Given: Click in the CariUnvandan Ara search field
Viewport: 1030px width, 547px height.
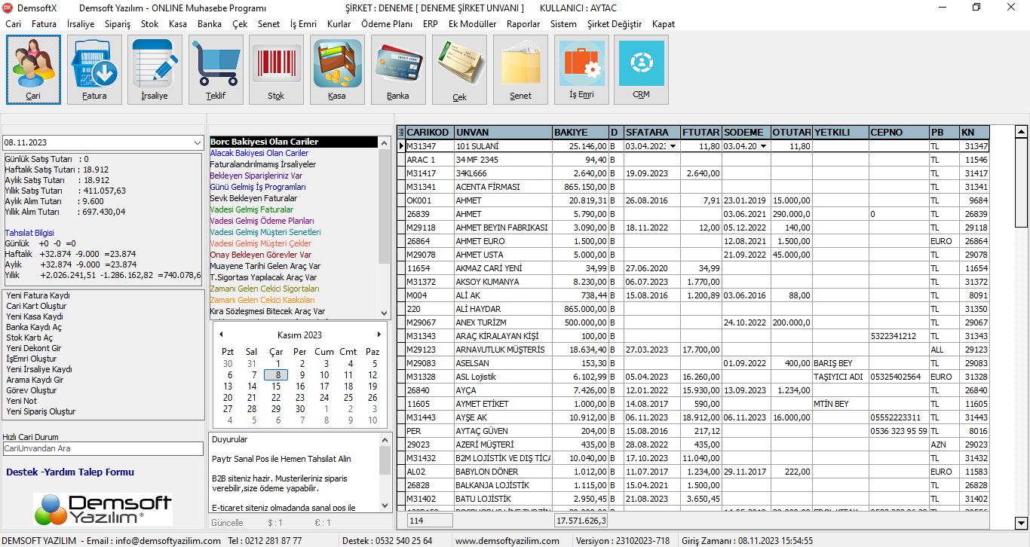Looking at the screenshot, I should 103,448.
